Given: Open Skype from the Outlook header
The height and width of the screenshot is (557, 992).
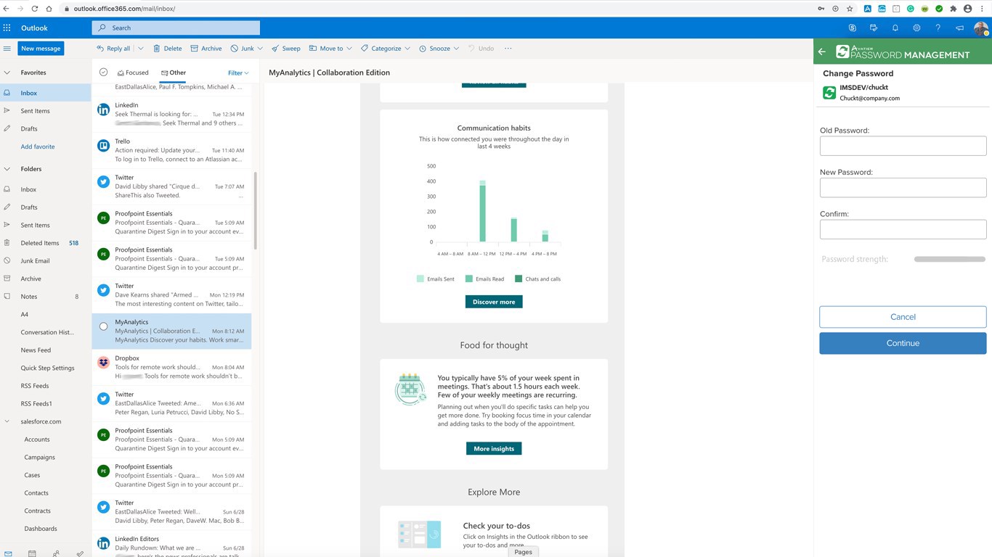Looking at the screenshot, I should click(x=852, y=28).
